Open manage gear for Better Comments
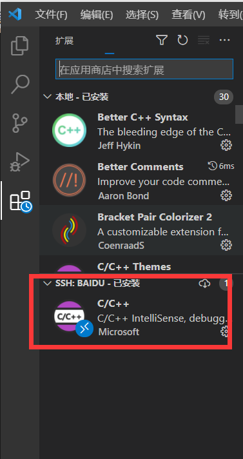Viewport: 243px width, 459px height. coord(226,195)
